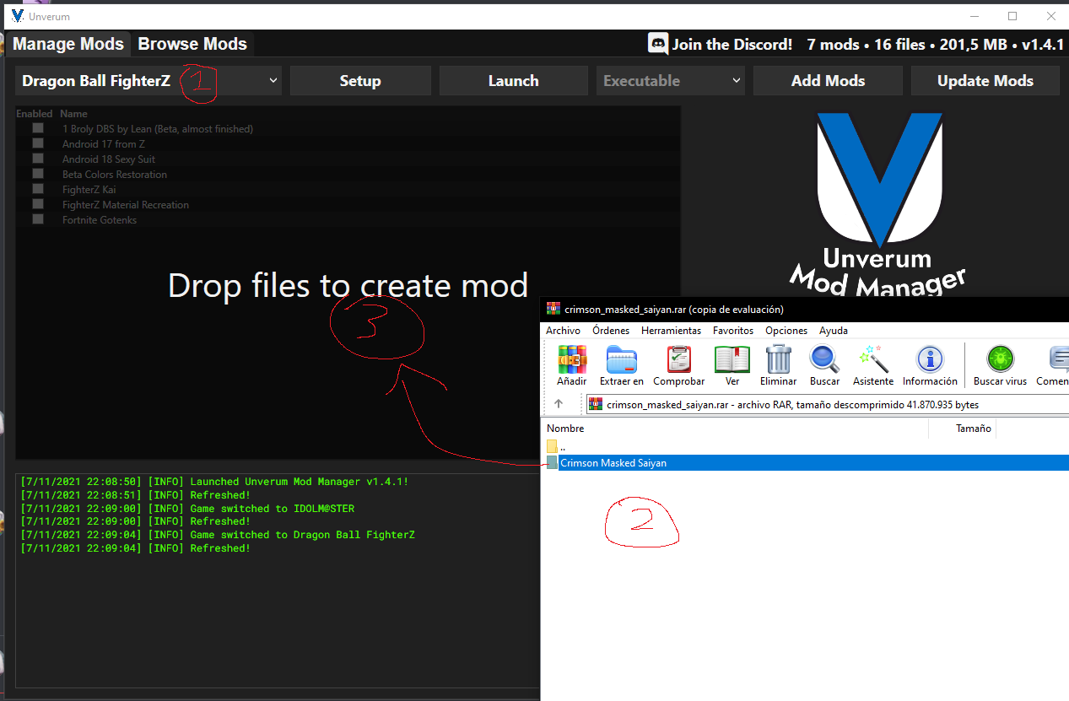Click the Setup button
1069x701 pixels.
[360, 81]
